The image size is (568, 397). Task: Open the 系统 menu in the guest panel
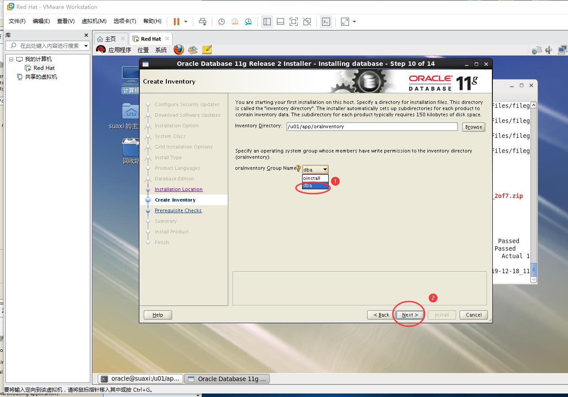tap(161, 50)
